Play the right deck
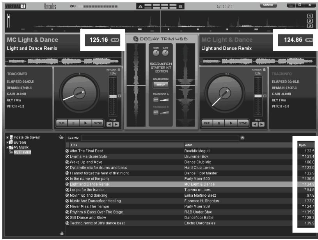Image resolution: width=318 pixels, height=240 pixels. 231,123
